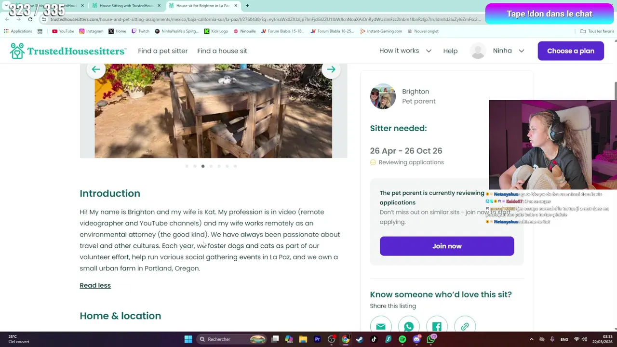Open the Find a pet sitter menu
Viewport: 617px width, 347px height.
coord(163,51)
